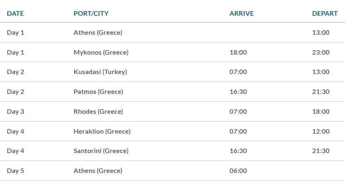The width and height of the screenshot is (345, 187).
Task: Click Mykonos arrival time 18:00
Action: point(238,53)
